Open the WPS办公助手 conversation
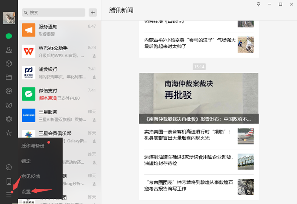The width and height of the screenshot is (297, 204). 59,51
